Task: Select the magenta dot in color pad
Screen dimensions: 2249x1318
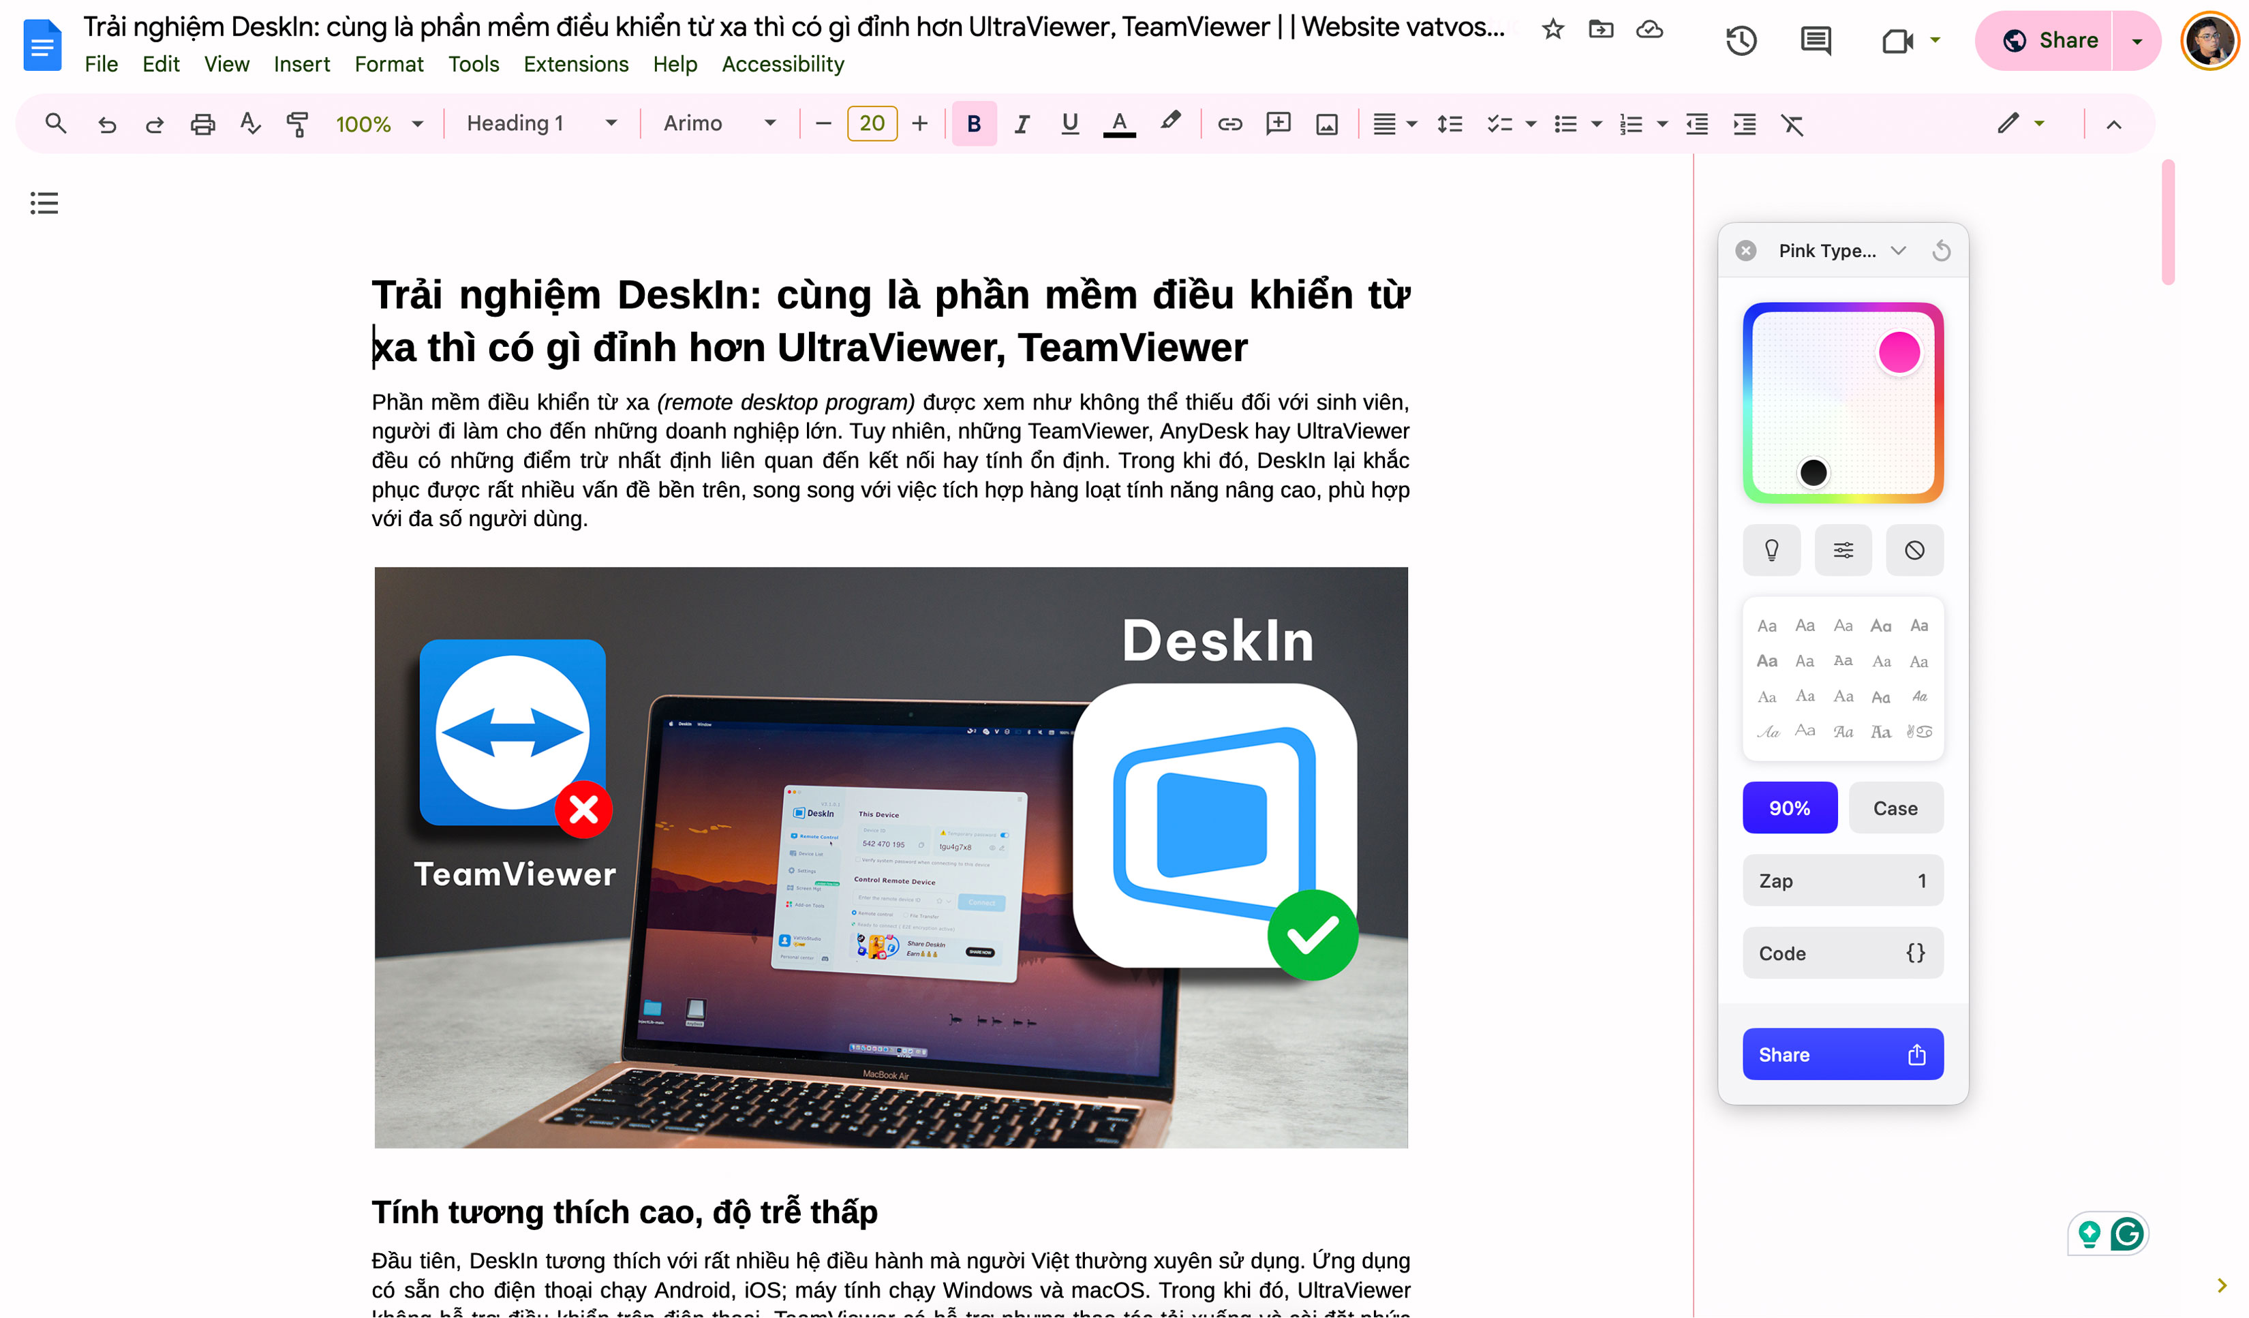Action: pos(1899,352)
